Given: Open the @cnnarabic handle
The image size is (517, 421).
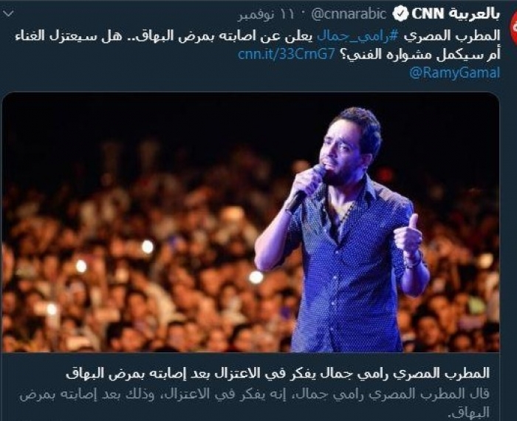Looking at the screenshot, I should click(x=349, y=14).
